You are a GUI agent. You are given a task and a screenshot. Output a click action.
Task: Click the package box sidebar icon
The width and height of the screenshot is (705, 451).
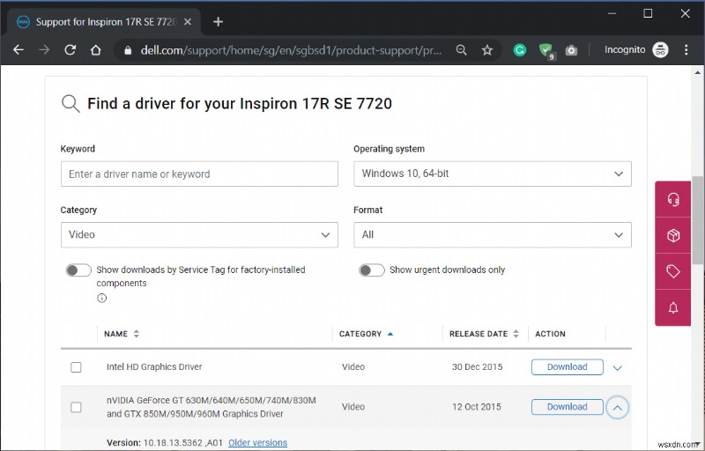click(673, 235)
